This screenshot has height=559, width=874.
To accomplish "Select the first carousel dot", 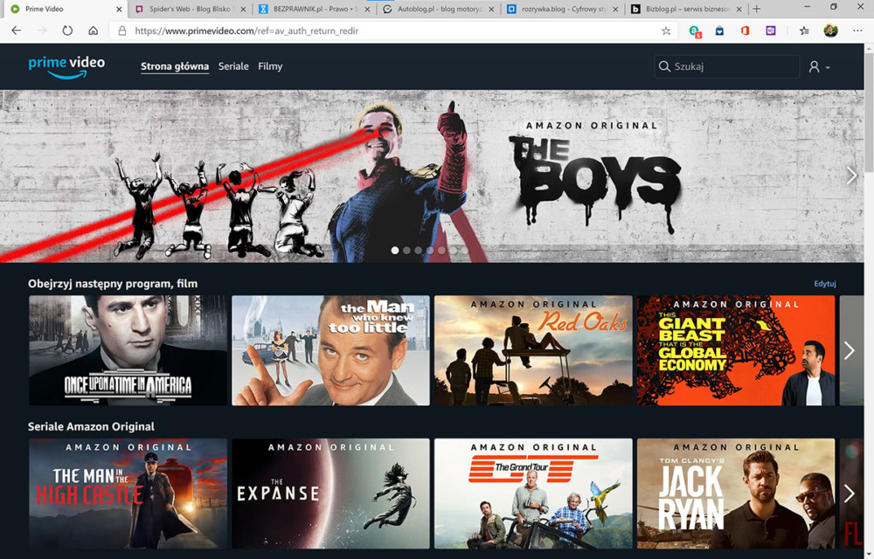I will 395,251.
